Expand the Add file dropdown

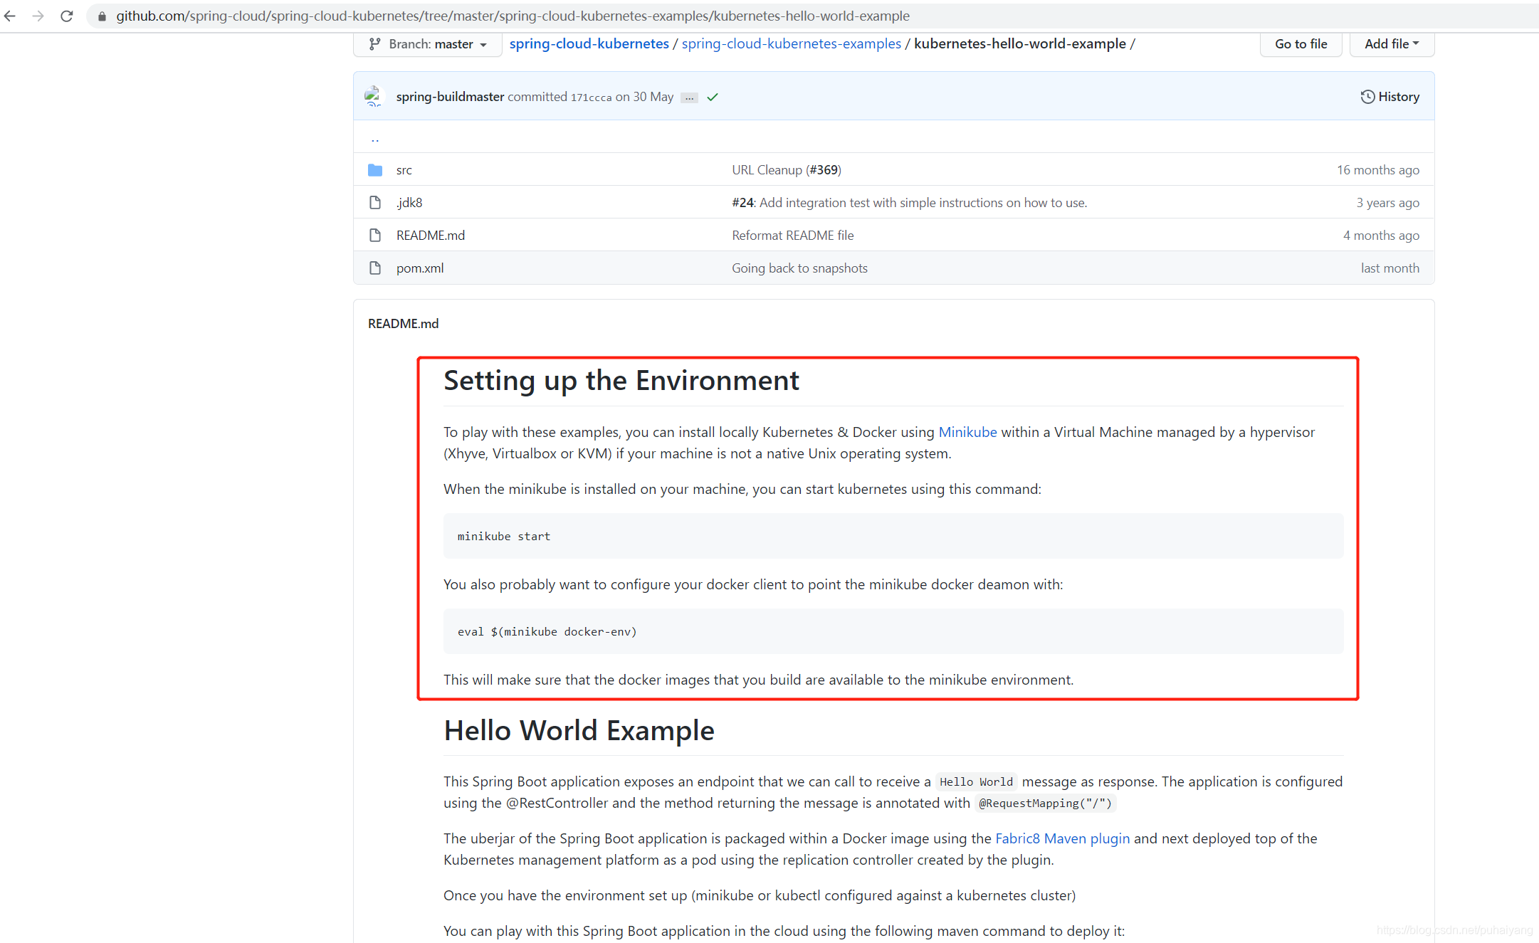pos(1392,44)
